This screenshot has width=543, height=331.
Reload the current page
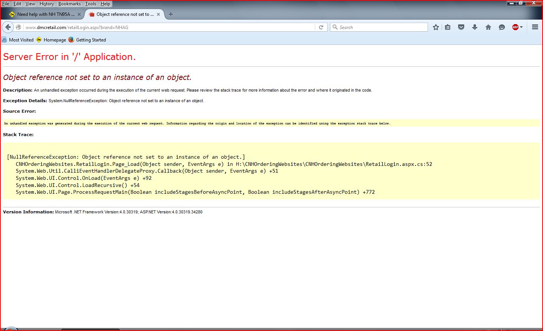pyautogui.click(x=321, y=27)
